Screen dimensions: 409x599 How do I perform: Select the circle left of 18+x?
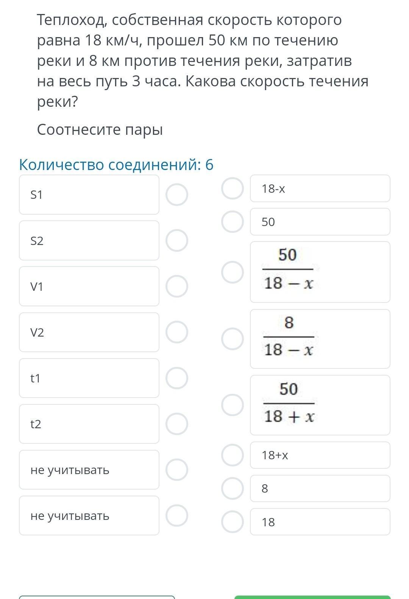232,455
